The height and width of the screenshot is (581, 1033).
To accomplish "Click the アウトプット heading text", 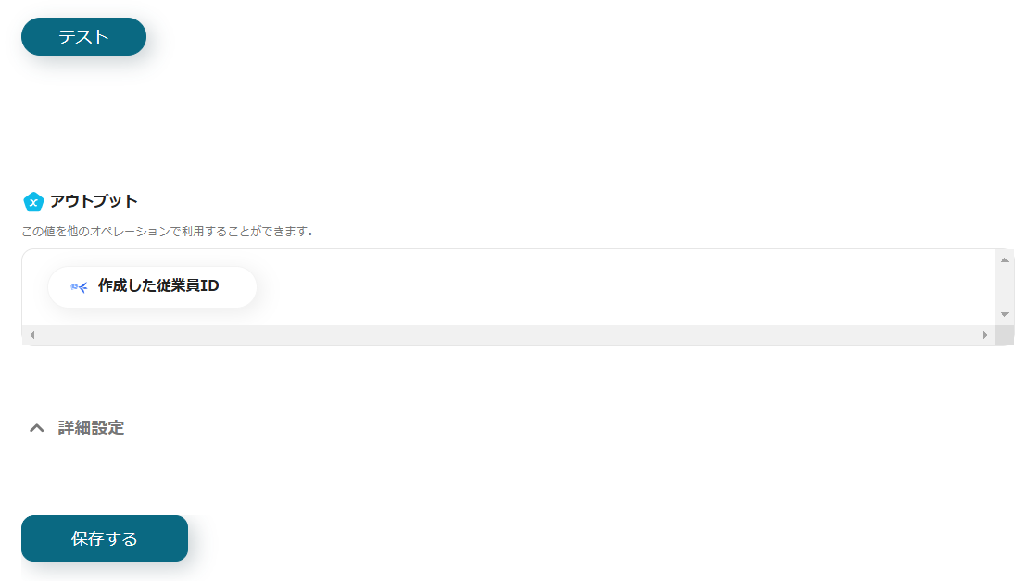I will (x=94, y=202).
